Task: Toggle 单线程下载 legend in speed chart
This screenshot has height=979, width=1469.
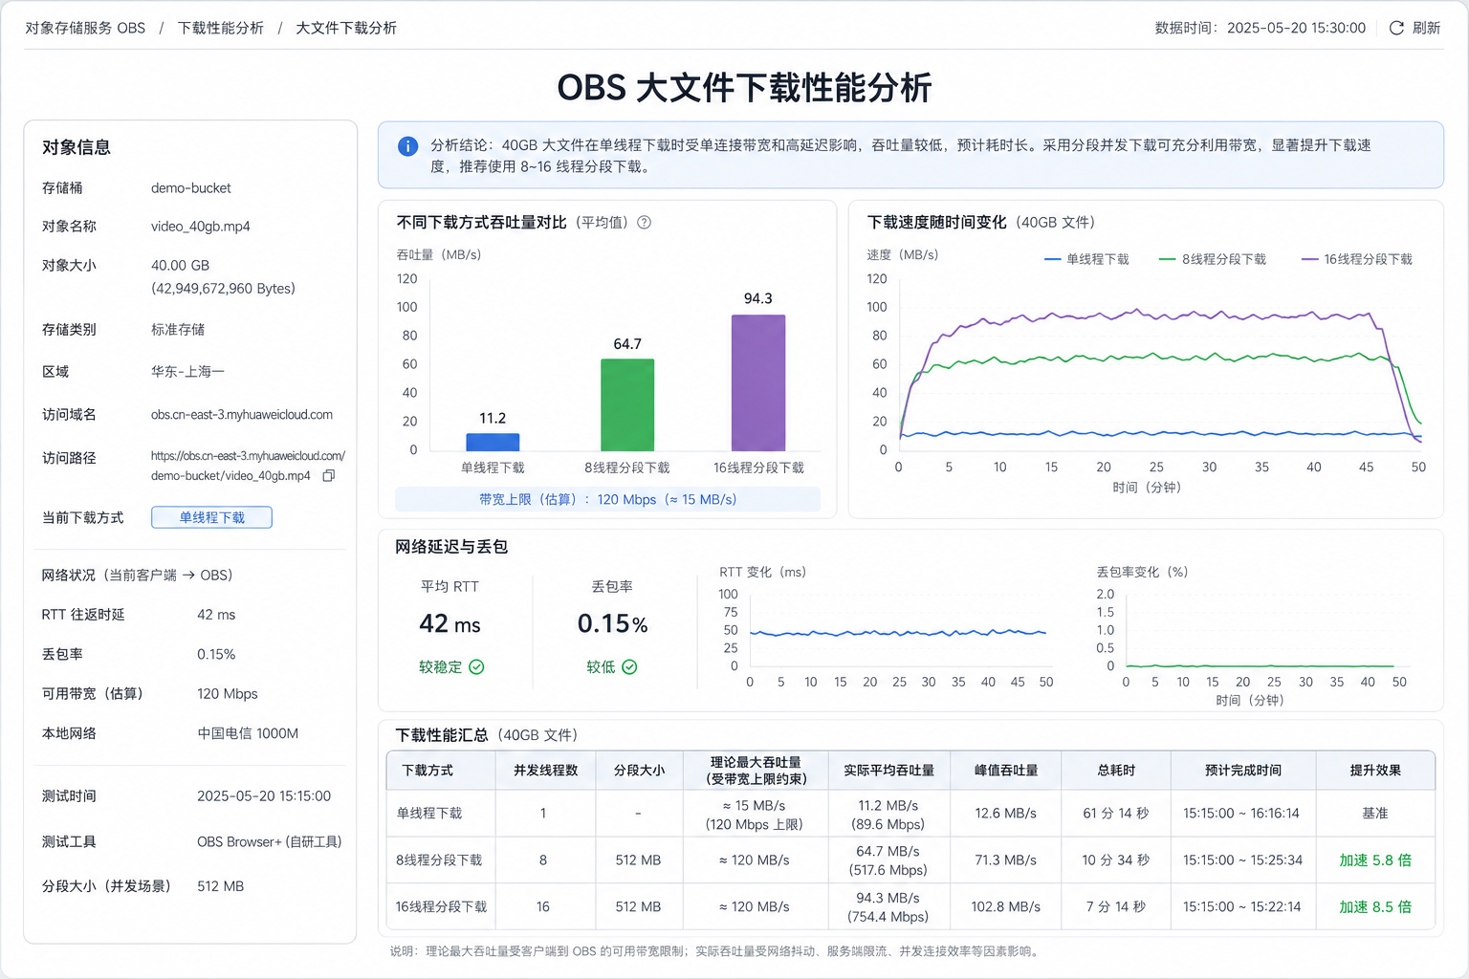Action: [x=1086, y=259]
